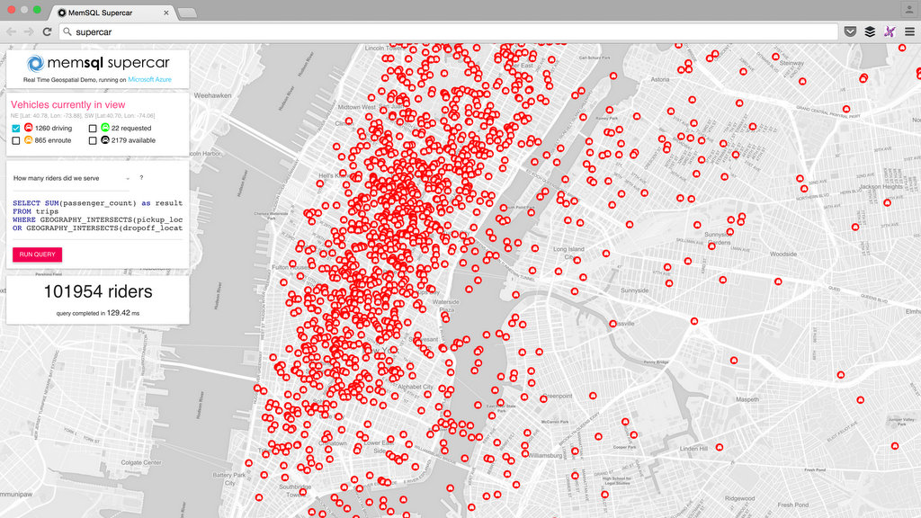The height and width of the screenshot is (518, 921).
Task: Click the Weehawken map label
Action: click(x=212, y=95)
